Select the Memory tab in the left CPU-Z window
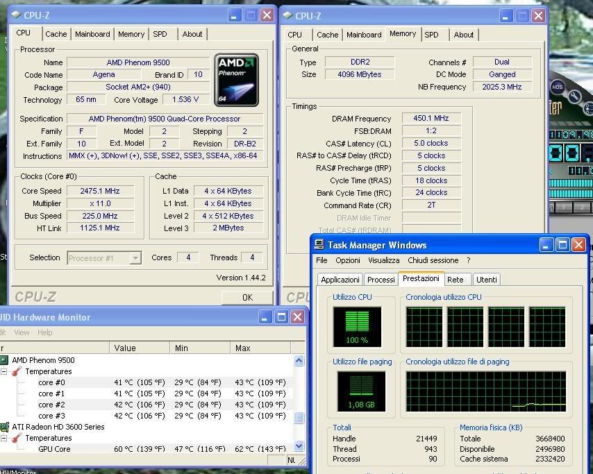This screenshot has height=474, width=593. point(131,34)
